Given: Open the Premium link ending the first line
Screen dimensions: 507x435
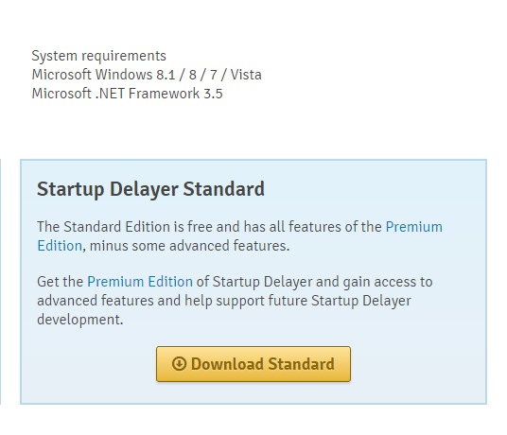Looking at the screenshot, I should coord(414,227).
